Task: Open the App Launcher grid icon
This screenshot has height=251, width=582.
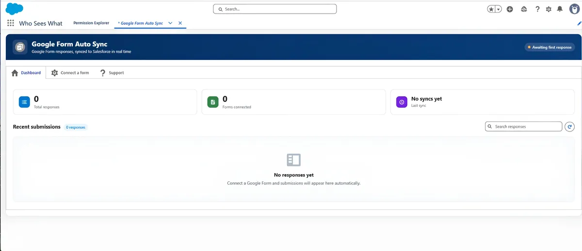Action: (x=11, y=23)
